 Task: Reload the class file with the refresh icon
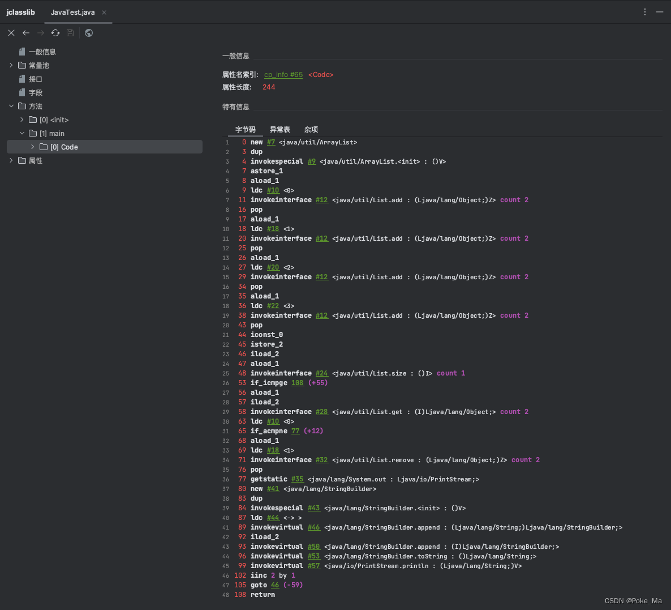[x=55, y=33]
